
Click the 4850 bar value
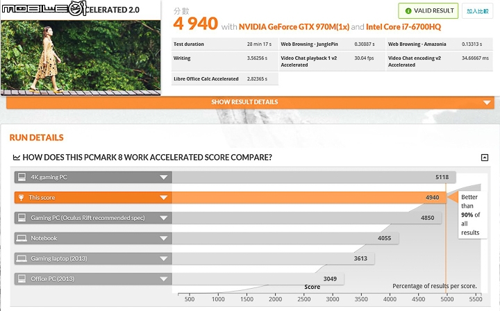click(427, 218)
